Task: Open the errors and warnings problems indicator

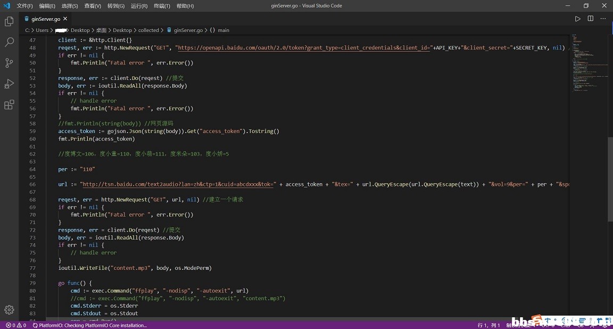Action: tap(15, 325)
